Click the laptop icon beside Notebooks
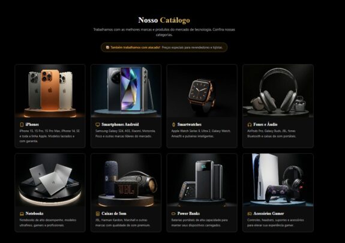345x243 pixels. tap(22, 214)
